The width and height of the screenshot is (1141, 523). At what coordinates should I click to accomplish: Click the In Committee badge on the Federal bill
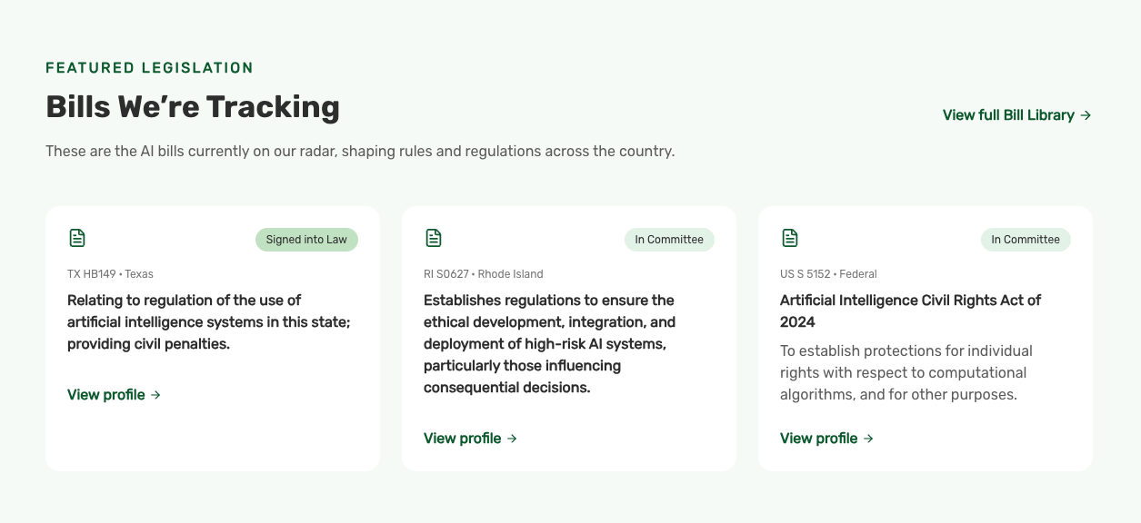point(1026,240)
